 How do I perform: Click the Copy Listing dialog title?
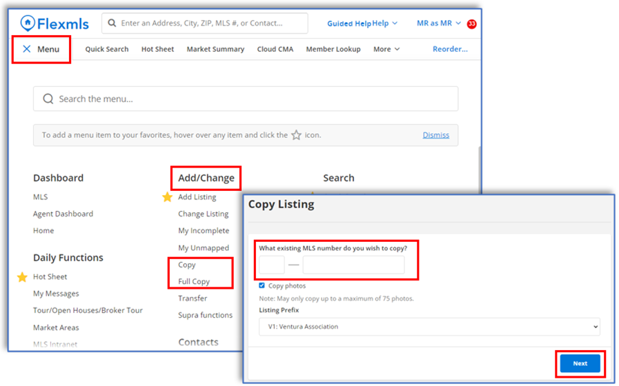tap(281, 204)
